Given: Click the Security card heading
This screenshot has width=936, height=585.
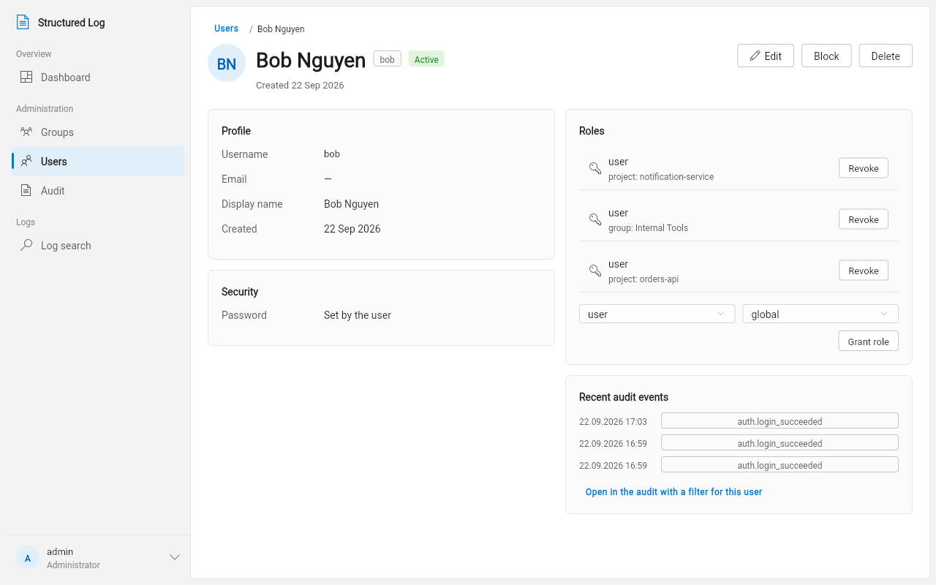Looking at the screenshot, I should click(240, 292).
